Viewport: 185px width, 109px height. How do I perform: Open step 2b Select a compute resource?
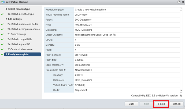click(24, 29)
